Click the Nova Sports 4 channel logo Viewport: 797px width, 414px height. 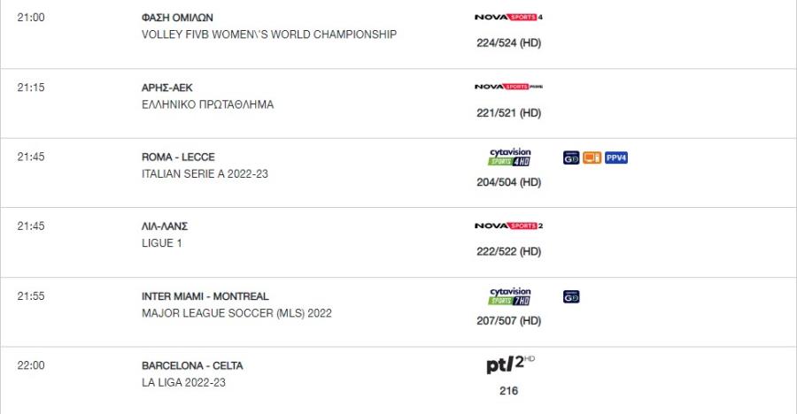[x=508, y=18]
